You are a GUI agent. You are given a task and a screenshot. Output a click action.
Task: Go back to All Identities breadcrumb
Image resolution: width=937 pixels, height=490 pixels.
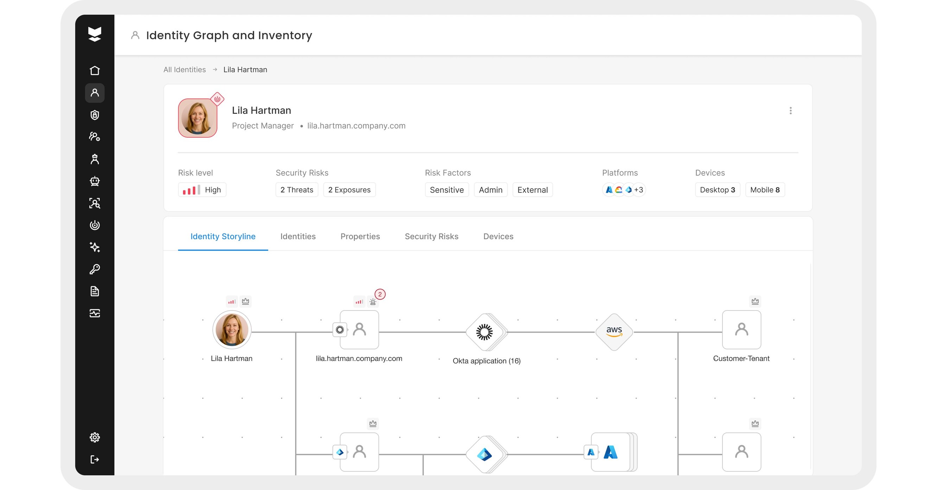click(184, 70)
